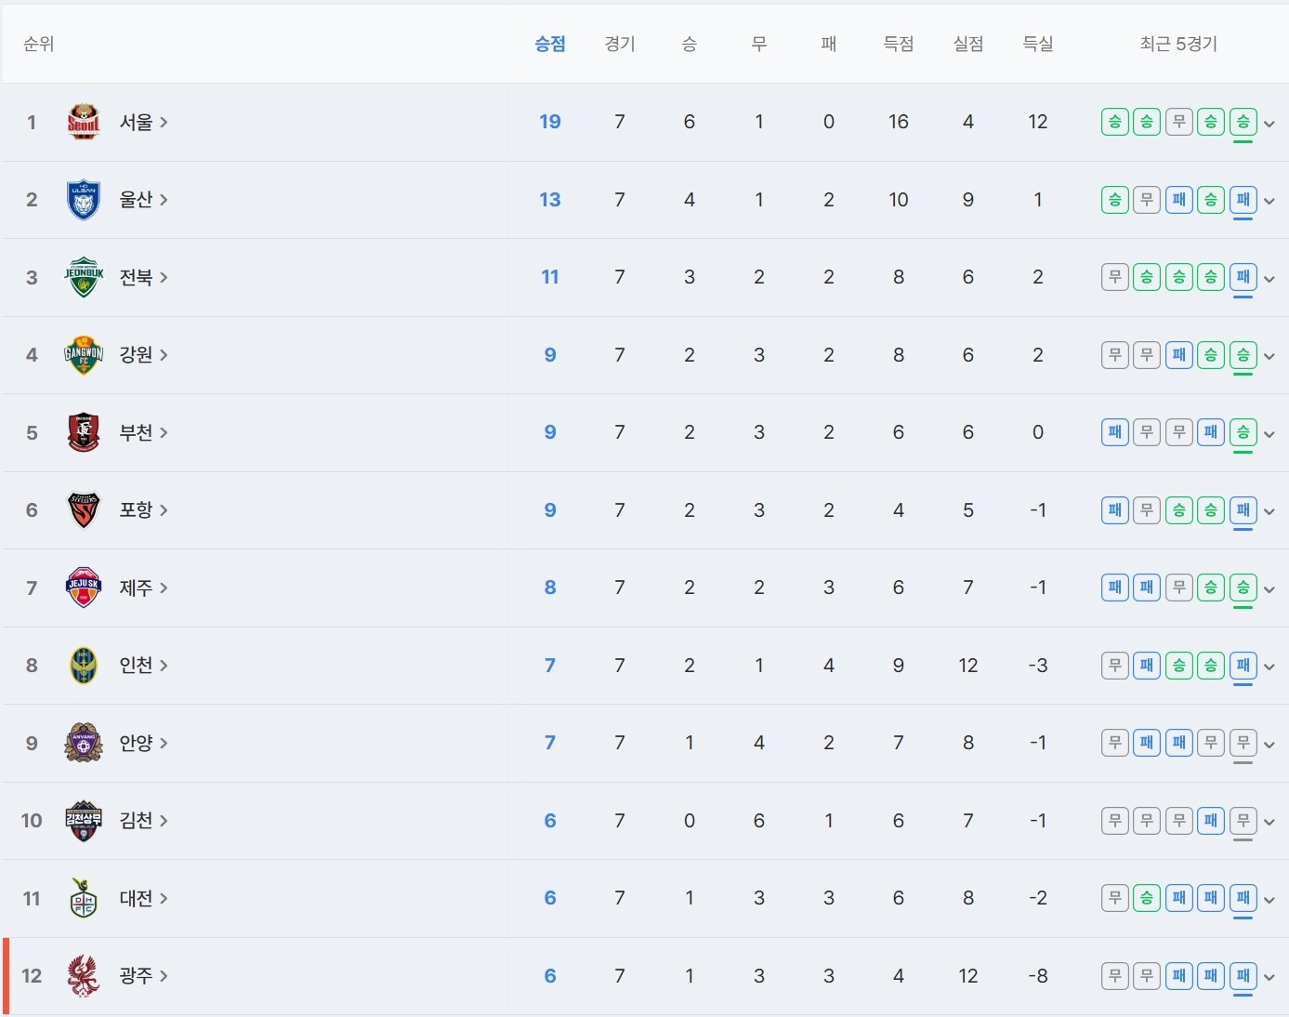Click the Ulsan HD team crest
This screenshot has width=1289, height=1017.
(84, 200)
